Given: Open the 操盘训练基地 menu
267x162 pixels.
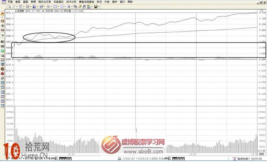Looking at the screenshot, I should point(87,2).
